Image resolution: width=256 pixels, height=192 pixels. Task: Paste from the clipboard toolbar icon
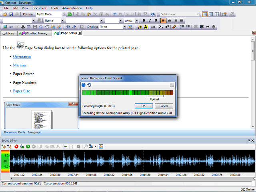point(89,14)
